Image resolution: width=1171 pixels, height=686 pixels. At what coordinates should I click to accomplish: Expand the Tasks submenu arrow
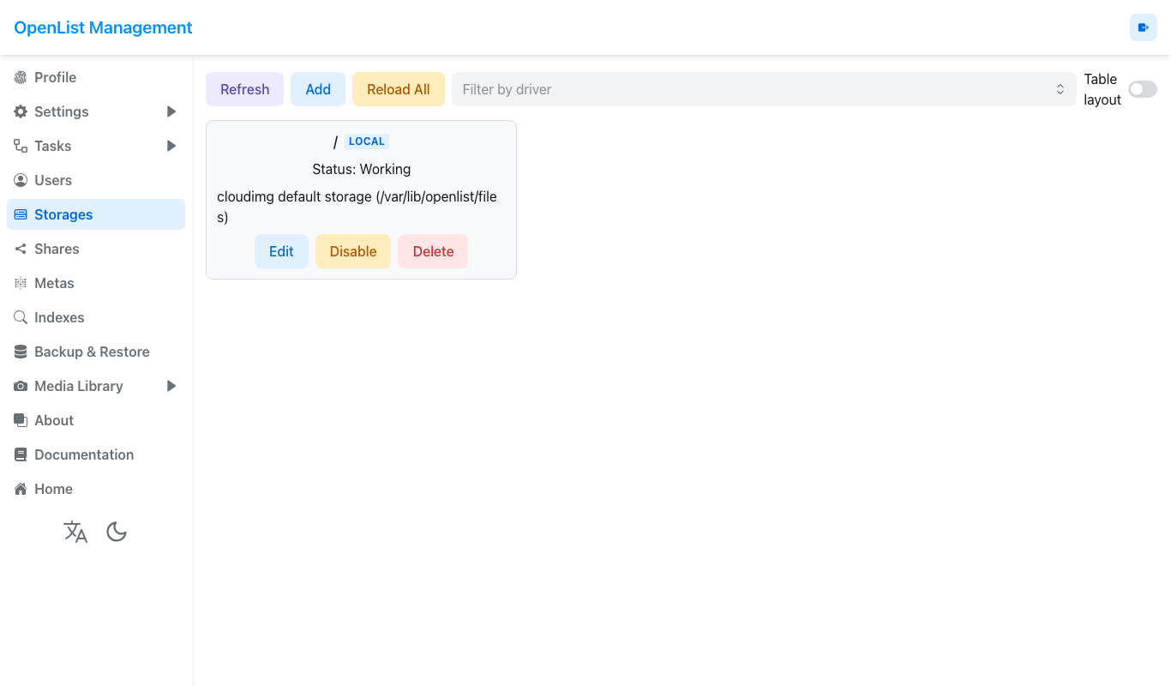tap(171, 146)
